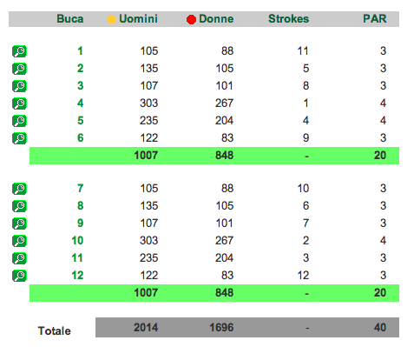Open the magnifier icon for hole 5
414x347 pixels.
point(19,121)
